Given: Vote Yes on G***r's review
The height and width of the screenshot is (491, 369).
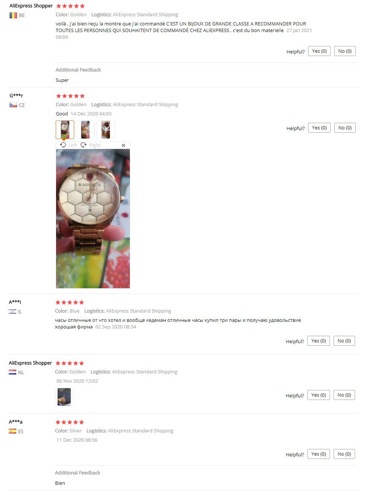Looking at the screenshot, I should [319, 128].
